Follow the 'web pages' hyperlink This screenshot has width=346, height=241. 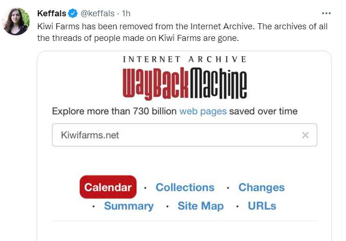pos(203,111)
